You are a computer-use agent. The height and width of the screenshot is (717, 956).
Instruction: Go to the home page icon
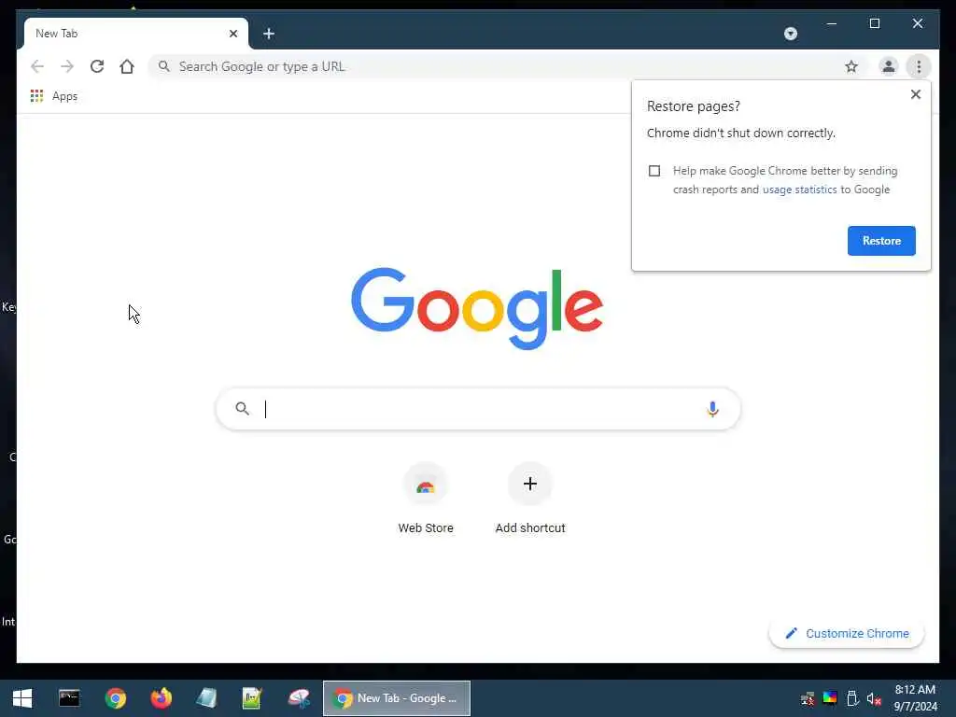click(127, 66)
